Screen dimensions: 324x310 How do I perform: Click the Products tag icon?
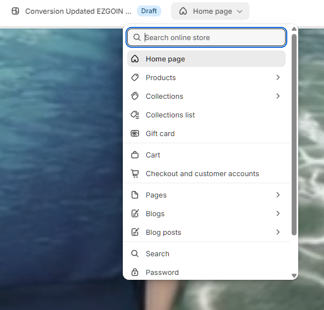tap(135, 77)
